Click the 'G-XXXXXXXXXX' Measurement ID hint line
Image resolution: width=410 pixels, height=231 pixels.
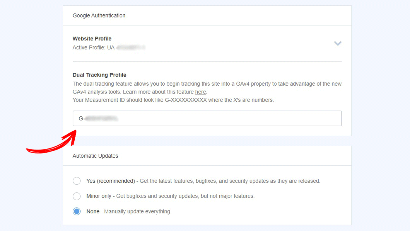[173, 100]
